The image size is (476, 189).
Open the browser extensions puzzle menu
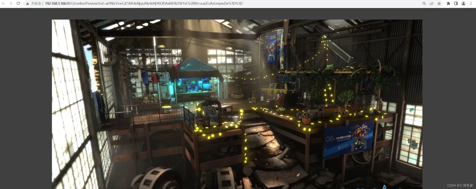[448, 3]
